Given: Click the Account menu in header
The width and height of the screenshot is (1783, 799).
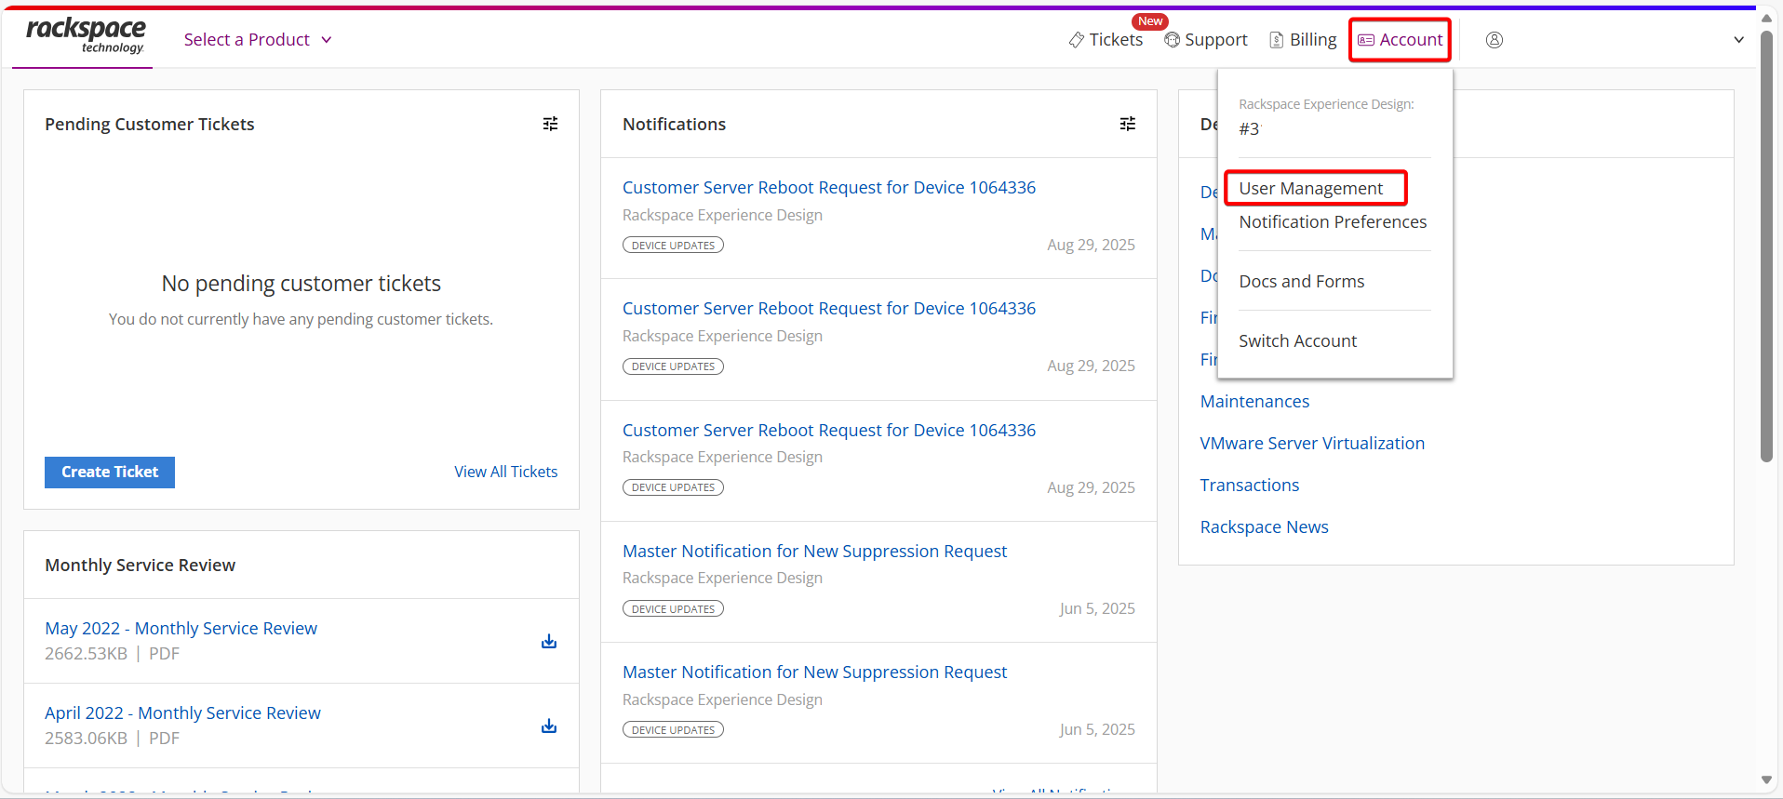Looking at the screenshot, I should pos(1400,40).
